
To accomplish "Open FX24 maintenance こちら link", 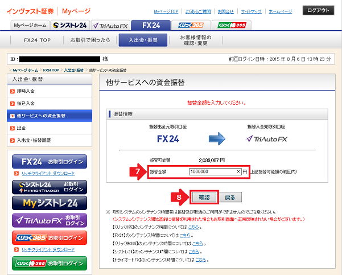I will pyautogui.click(x=185, y=235).
